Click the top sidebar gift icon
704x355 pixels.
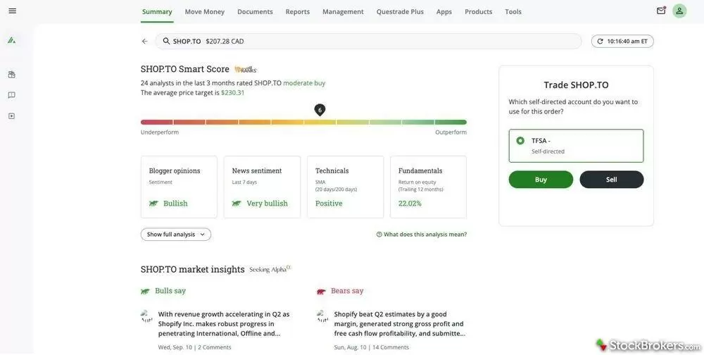click(12, 75)
